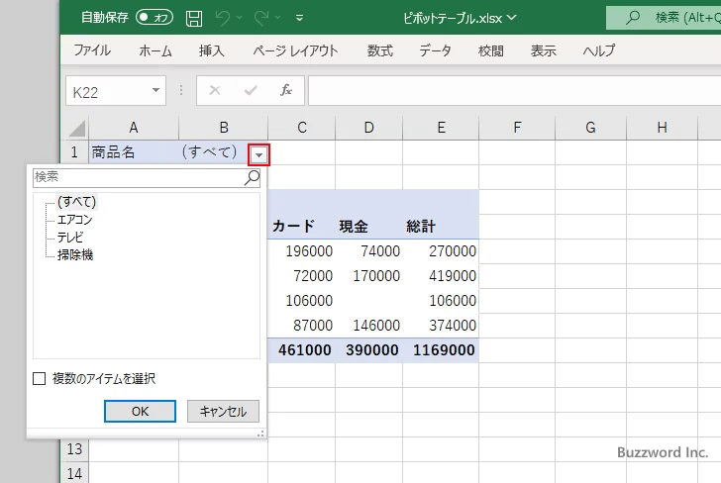Viewport: 721px width, 483px height.
Task: Open the ファイル tab
Action: point(92,50)
